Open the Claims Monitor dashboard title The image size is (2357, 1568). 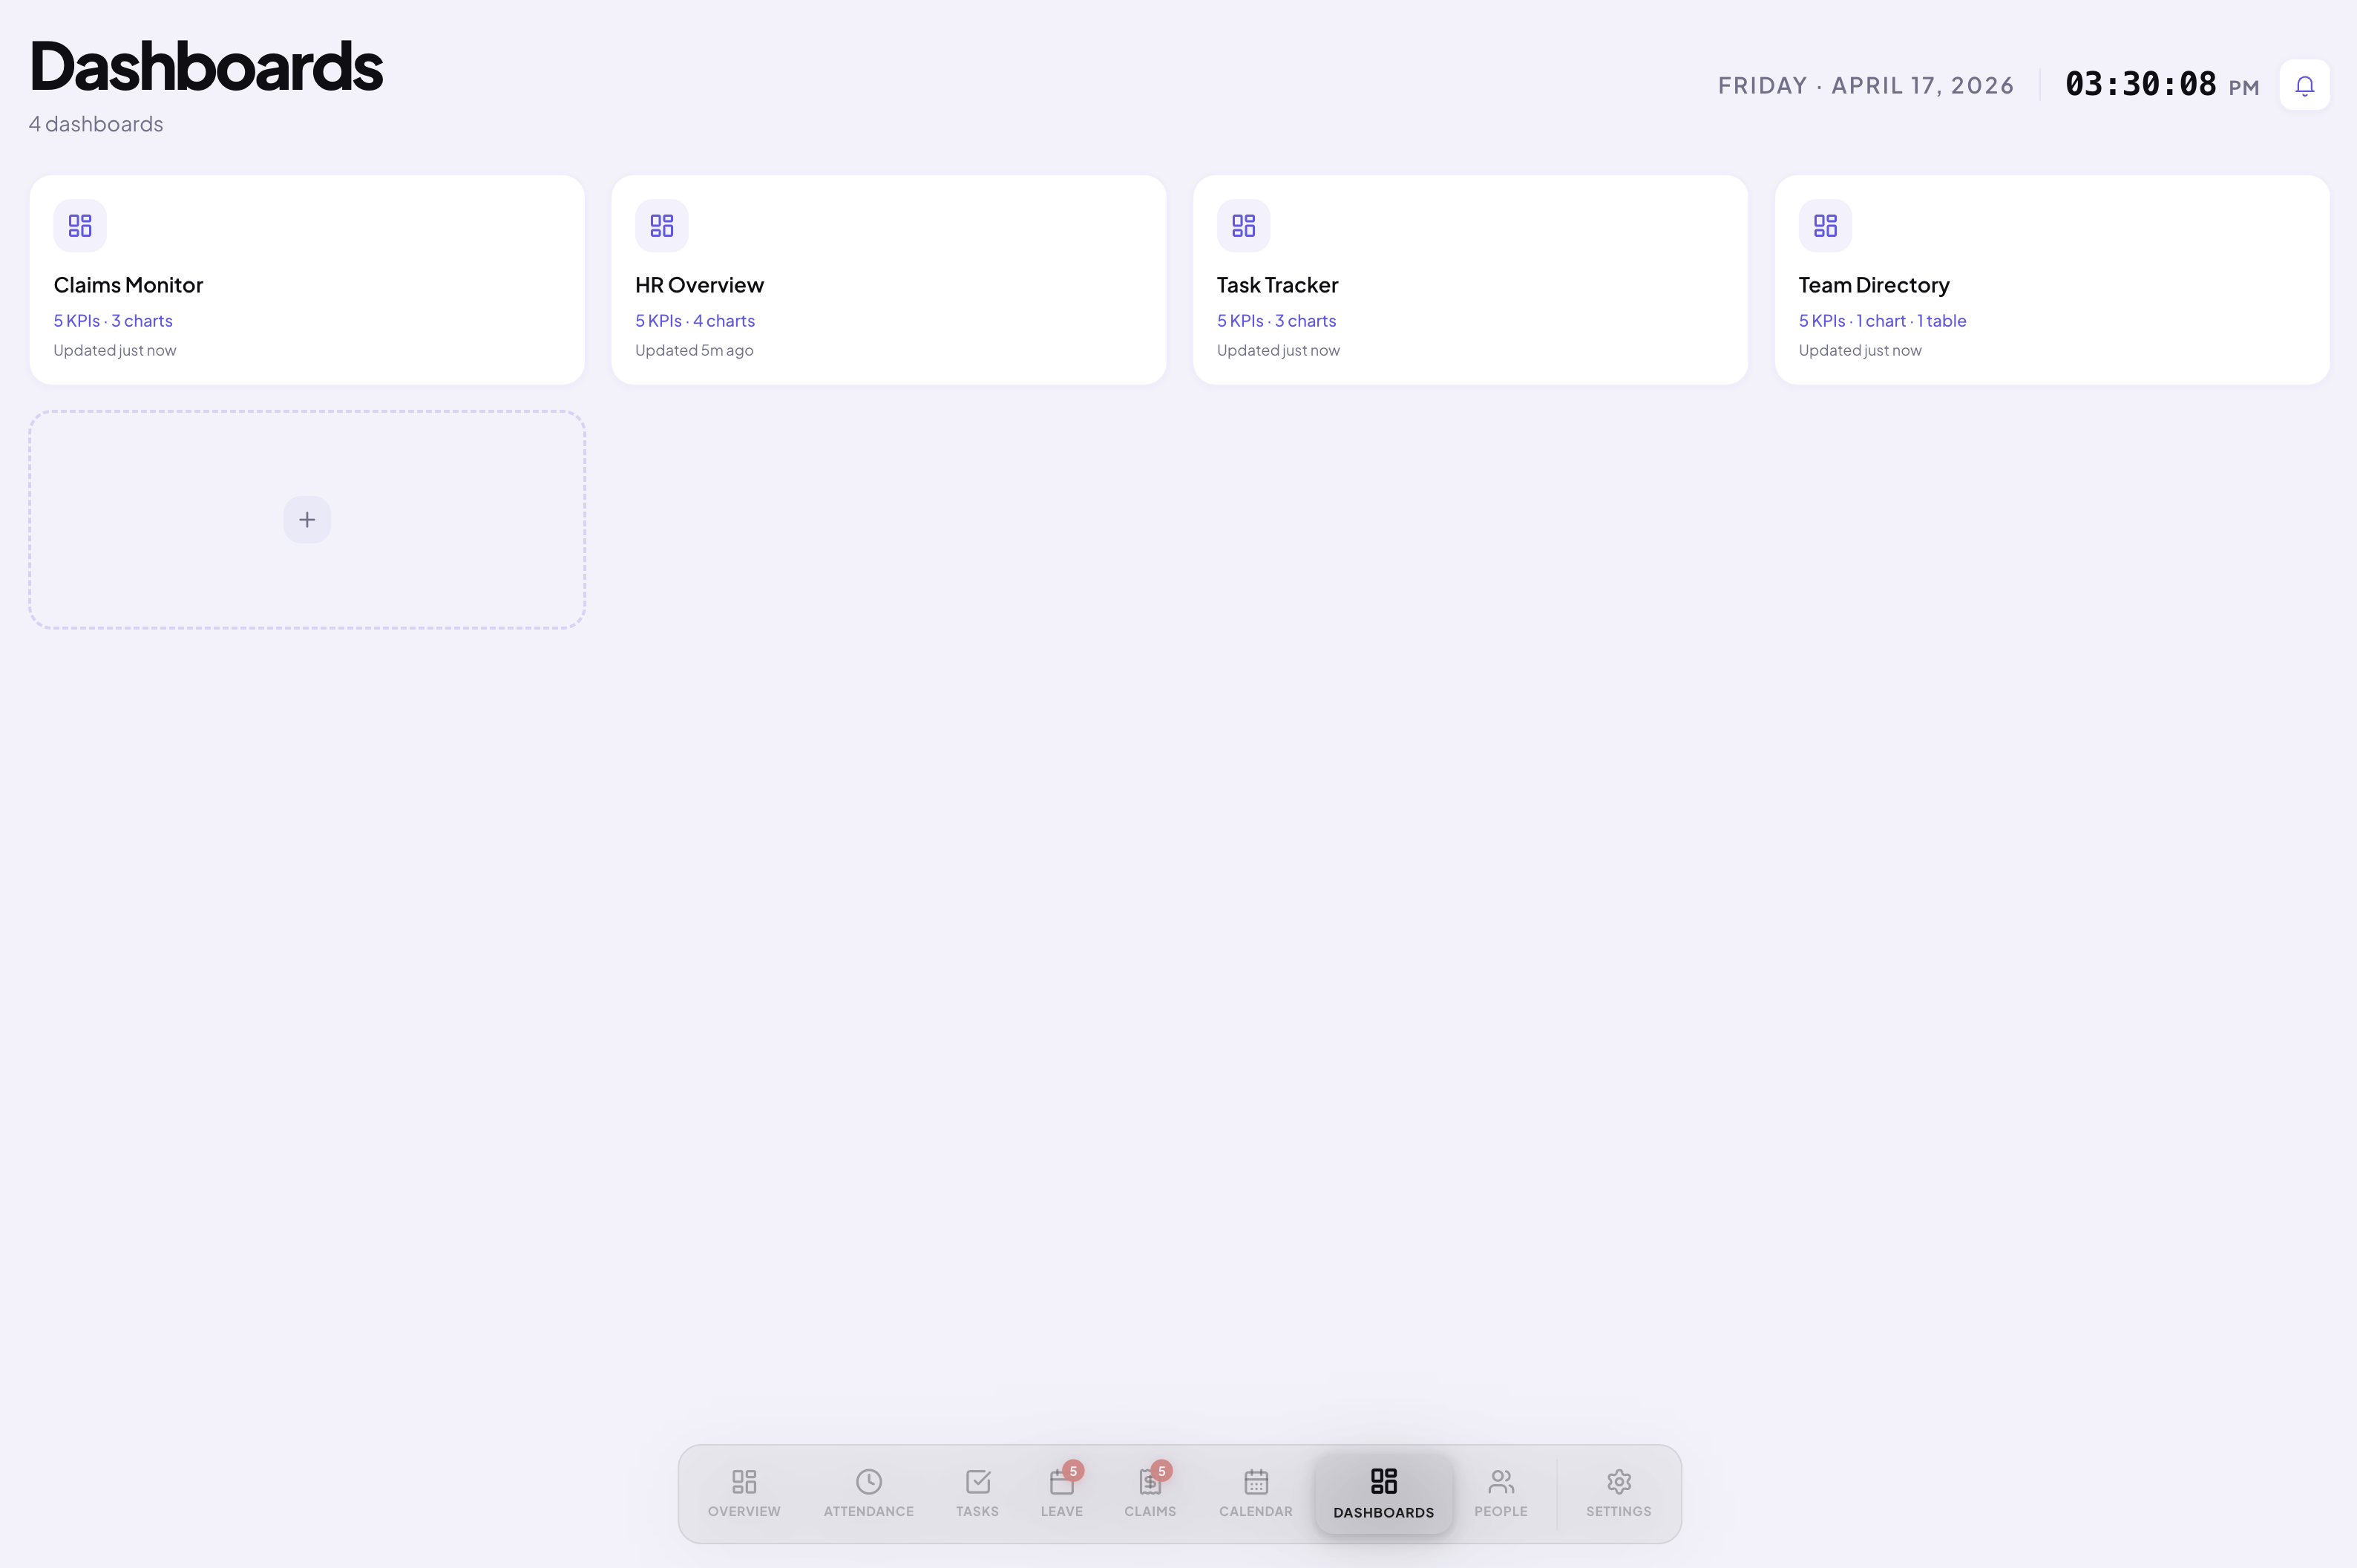(128, 285)
